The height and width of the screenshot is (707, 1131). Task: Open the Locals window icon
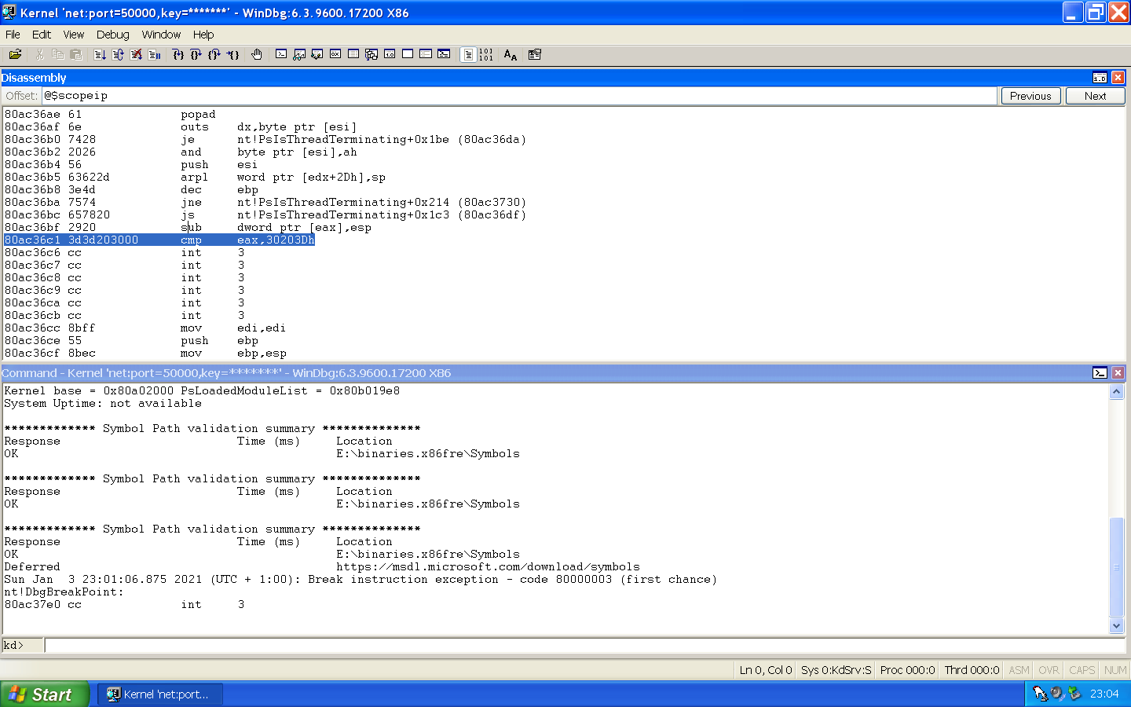coord(317,54)
